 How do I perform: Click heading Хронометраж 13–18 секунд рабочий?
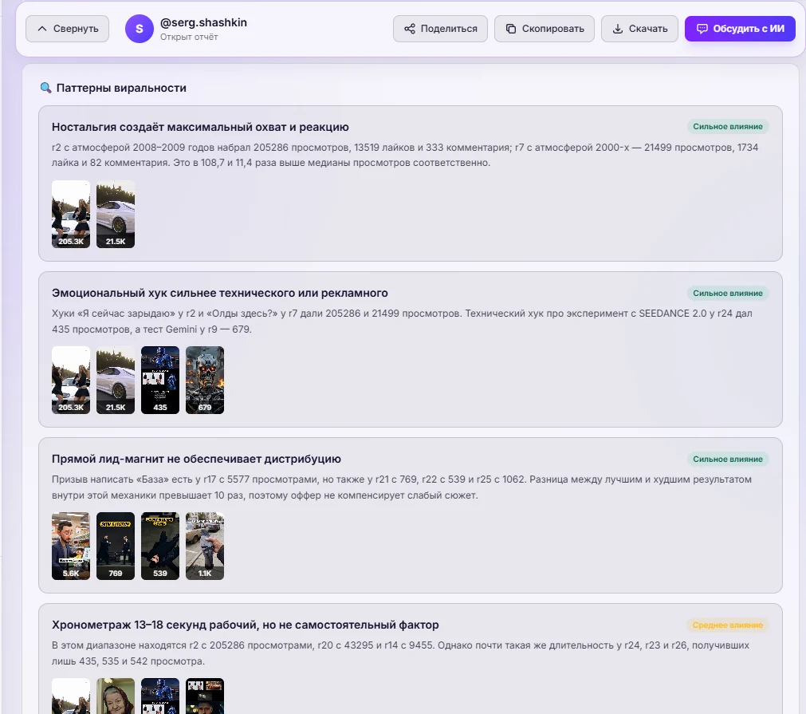tap(246, 625)
